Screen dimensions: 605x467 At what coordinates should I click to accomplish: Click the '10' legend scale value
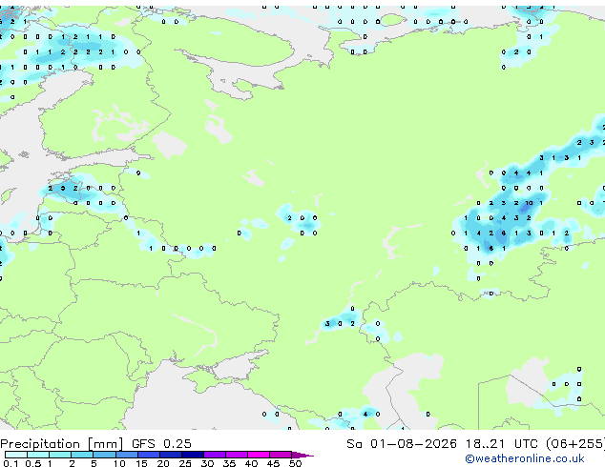click(x=119, y=463)
